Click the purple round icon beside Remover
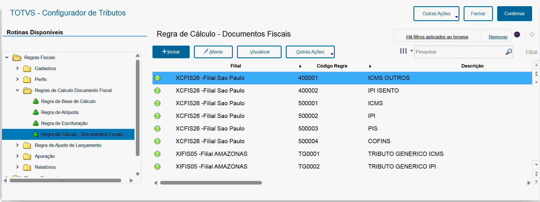This screenshot has width=540, height=202. [517, 34]
